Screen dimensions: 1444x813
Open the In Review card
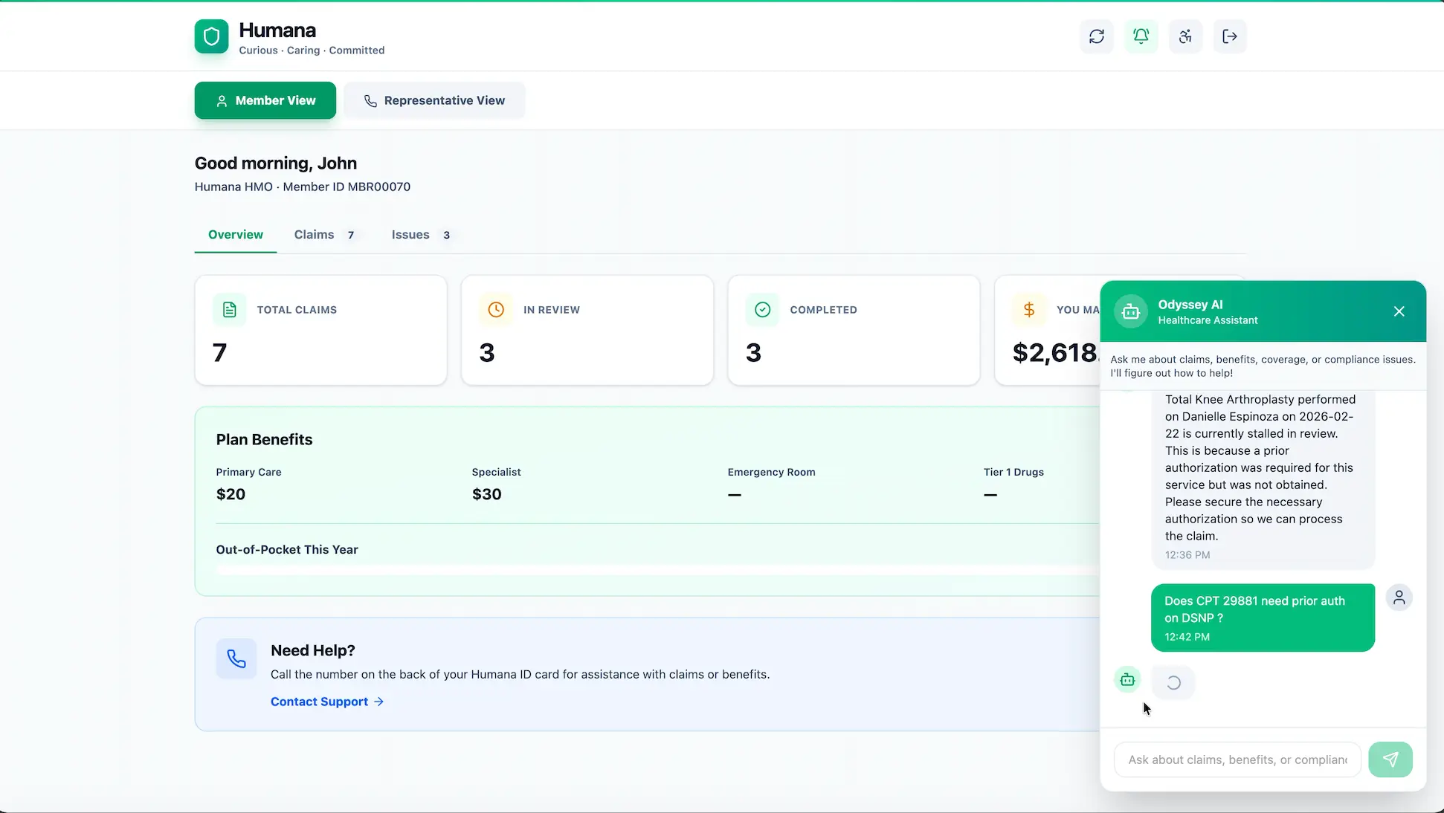coord(587,331)
